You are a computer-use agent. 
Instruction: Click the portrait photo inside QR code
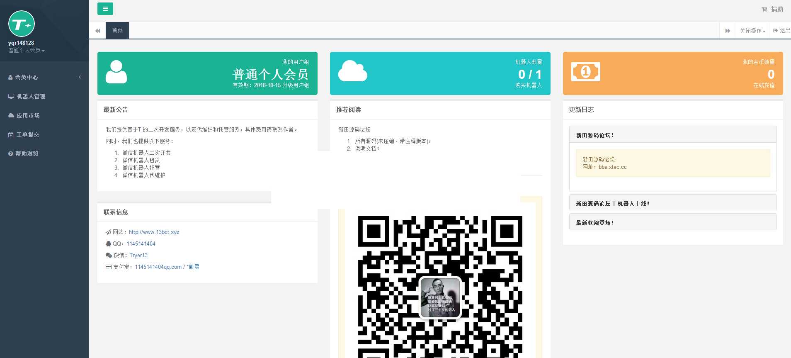point(440,297)
